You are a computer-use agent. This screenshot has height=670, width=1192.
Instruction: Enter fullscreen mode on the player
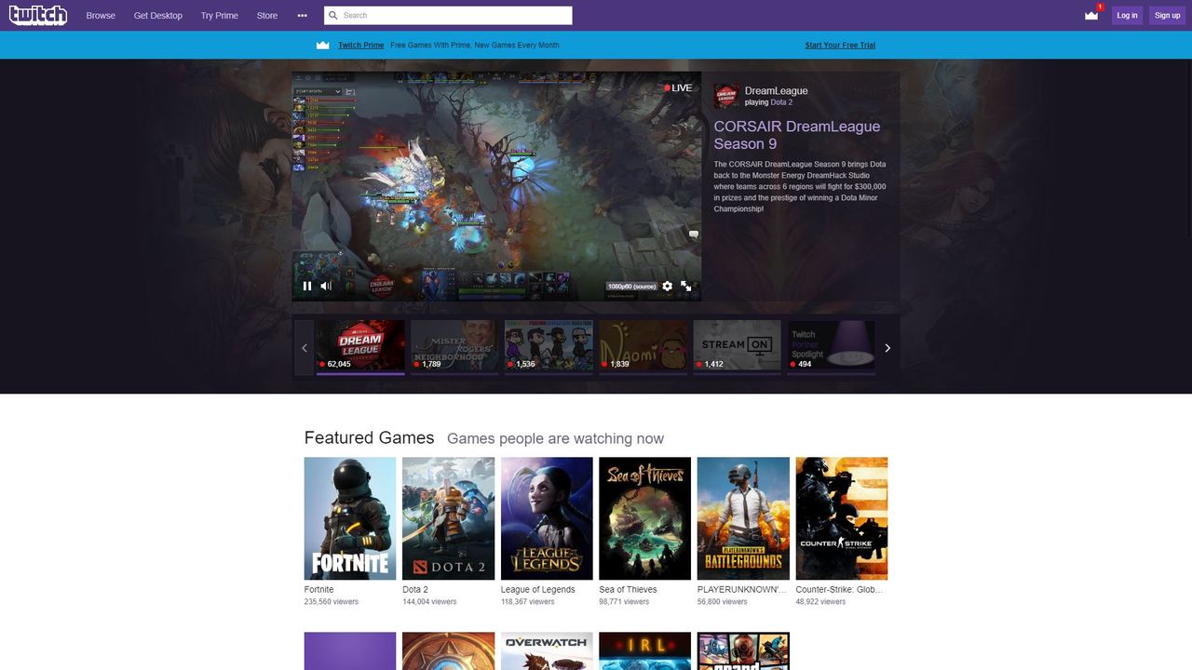point(686,286)
